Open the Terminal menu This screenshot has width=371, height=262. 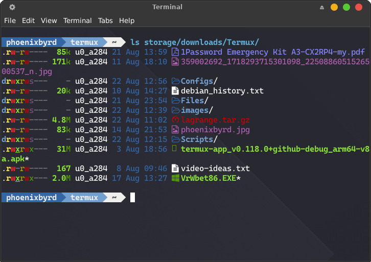tap(77, 20)
